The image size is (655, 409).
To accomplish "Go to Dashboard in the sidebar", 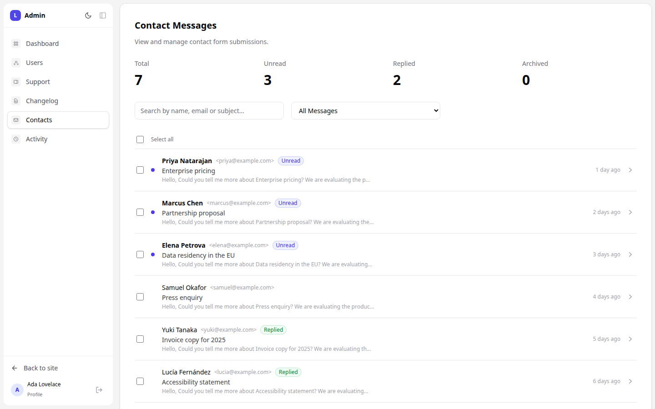I will [58, 44].
